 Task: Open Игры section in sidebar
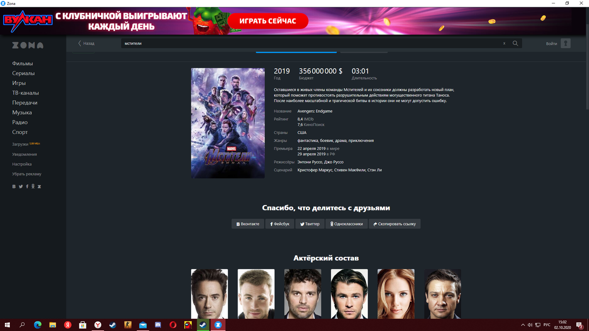19,83
